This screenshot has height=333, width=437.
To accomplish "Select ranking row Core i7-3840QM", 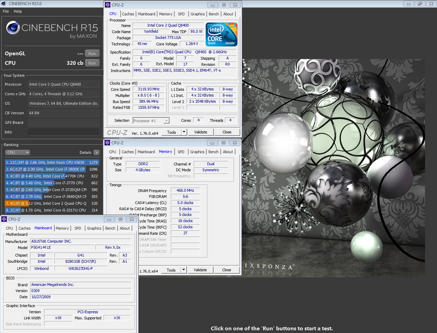I will [52, 197].
